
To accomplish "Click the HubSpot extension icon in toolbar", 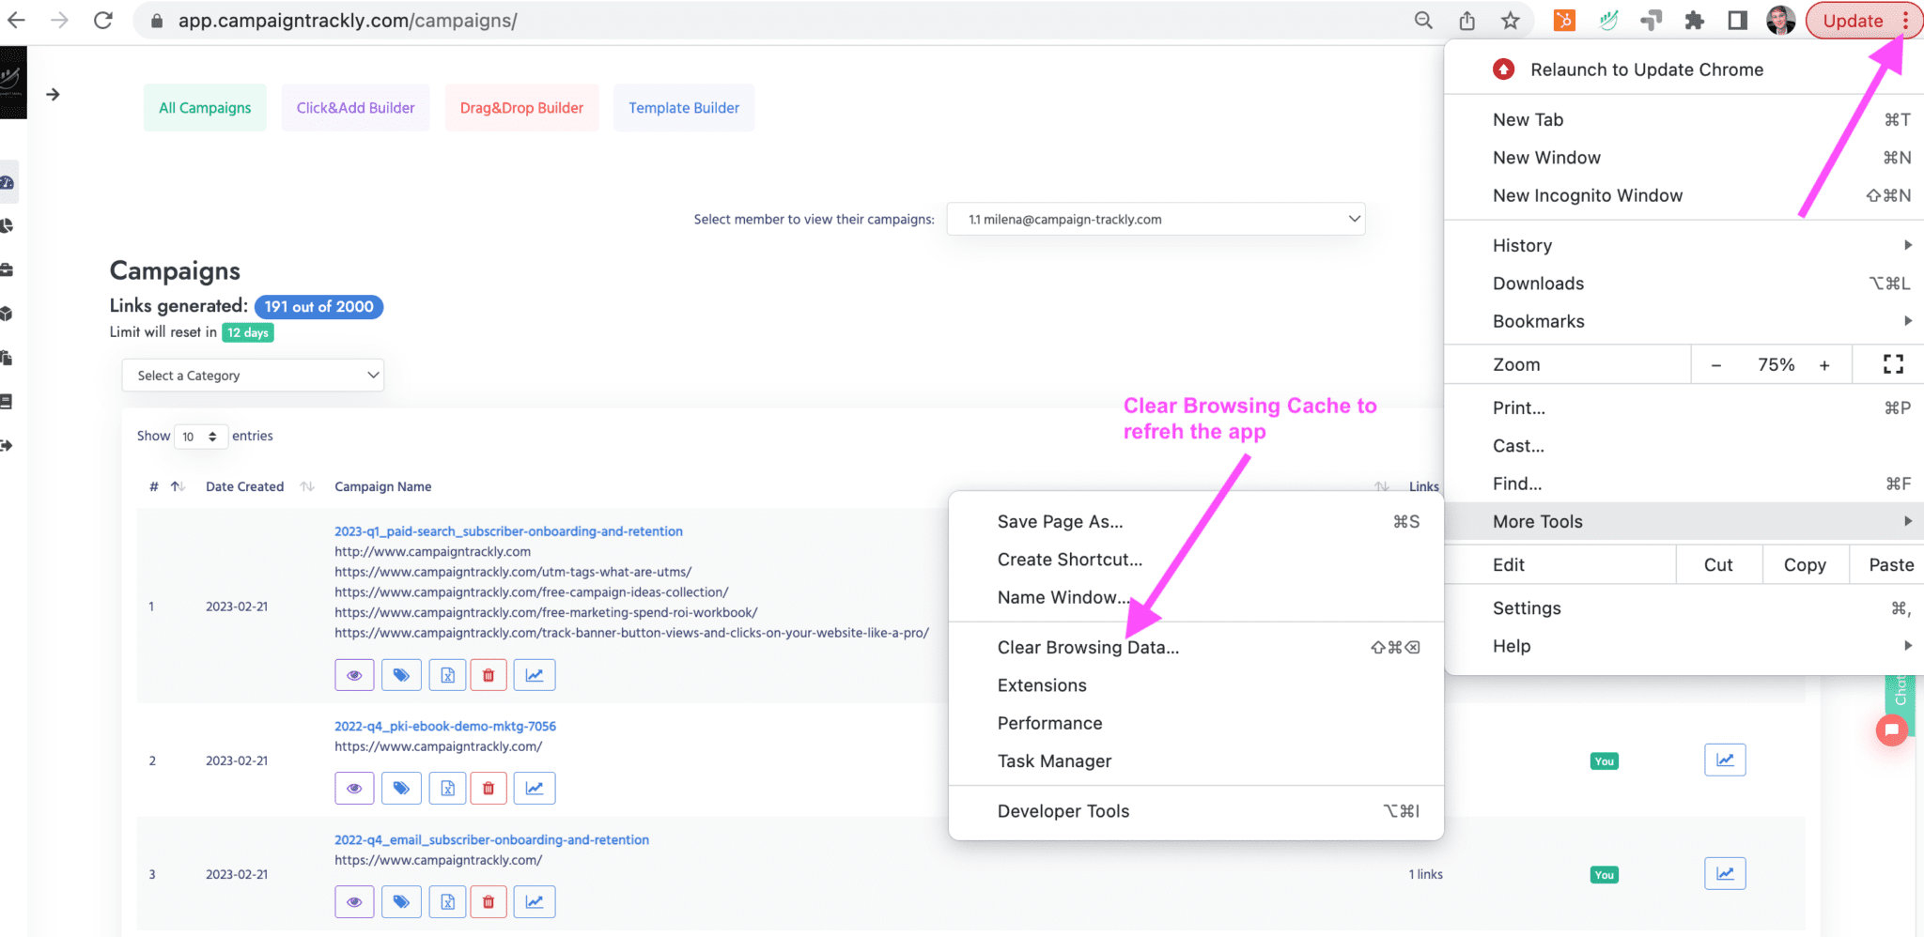I will click(x=1564, y=21).
